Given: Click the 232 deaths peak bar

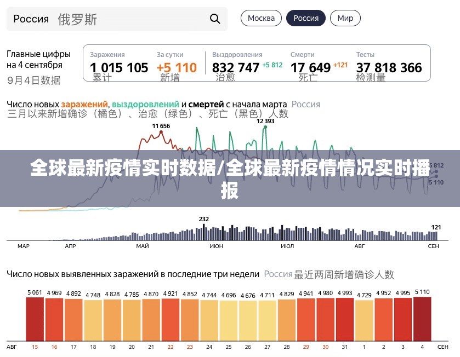Looking at the screenshot, I should (x=203, y=232).
